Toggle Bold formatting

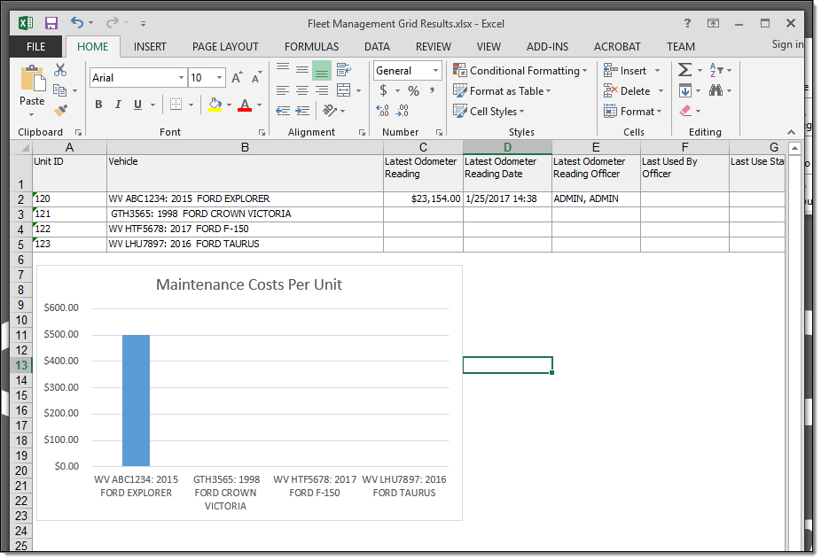98,105
